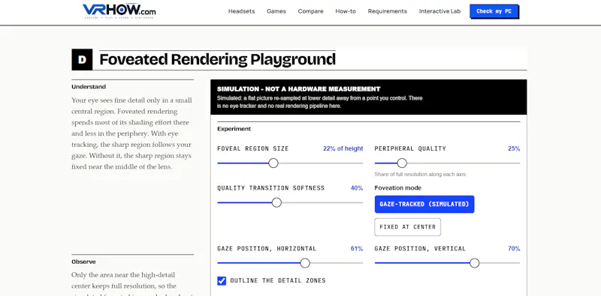
Task: Click the Foveated Rendering Playground heading
Action: coord(217,60)
